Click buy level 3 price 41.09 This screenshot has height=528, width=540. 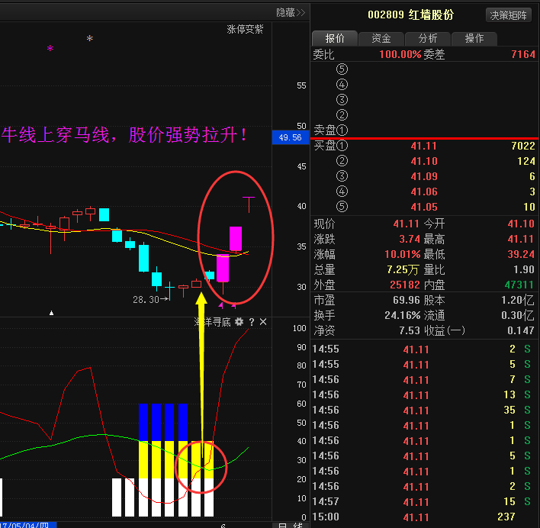423,176
